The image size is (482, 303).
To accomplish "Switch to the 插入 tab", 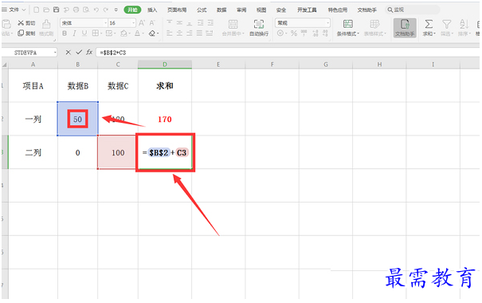I will 152,10.
